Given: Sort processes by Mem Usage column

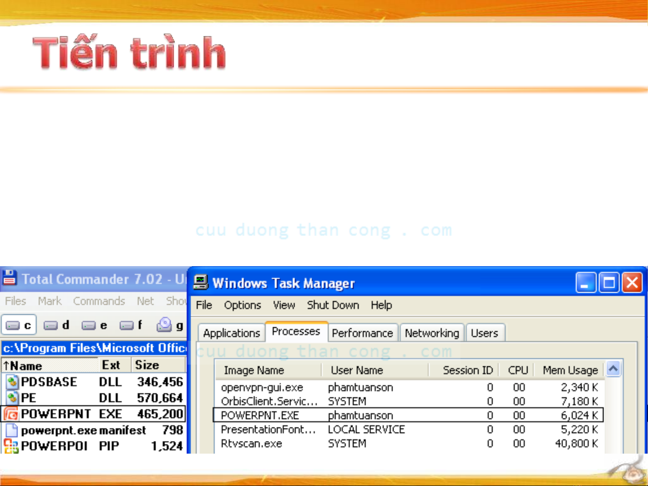Looking at the screenshot, I should [569, 370].
